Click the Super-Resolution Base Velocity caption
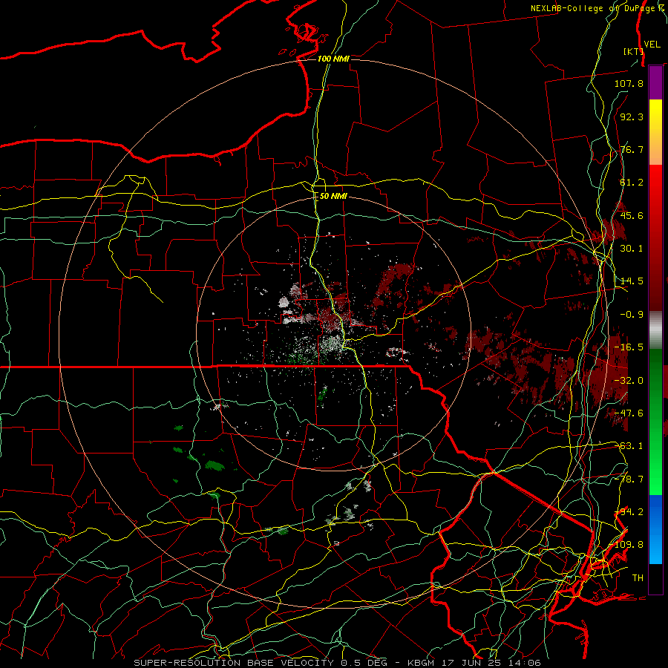Image resolution: width=668 pixels, height=668 pixels. coord(337,663)
